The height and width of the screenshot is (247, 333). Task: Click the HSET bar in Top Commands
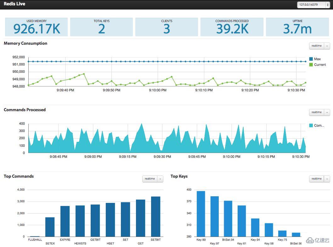pos(110,220)
